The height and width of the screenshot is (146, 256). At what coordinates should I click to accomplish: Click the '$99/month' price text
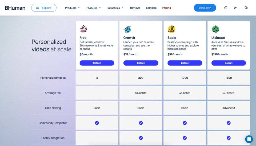tap(175, 54)
